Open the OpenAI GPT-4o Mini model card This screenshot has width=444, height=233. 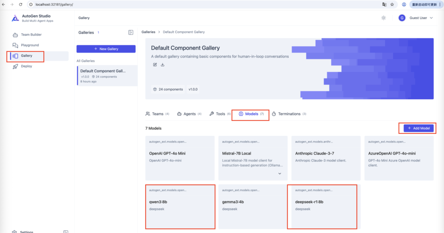pyautogui.click(x=180, y=158)
